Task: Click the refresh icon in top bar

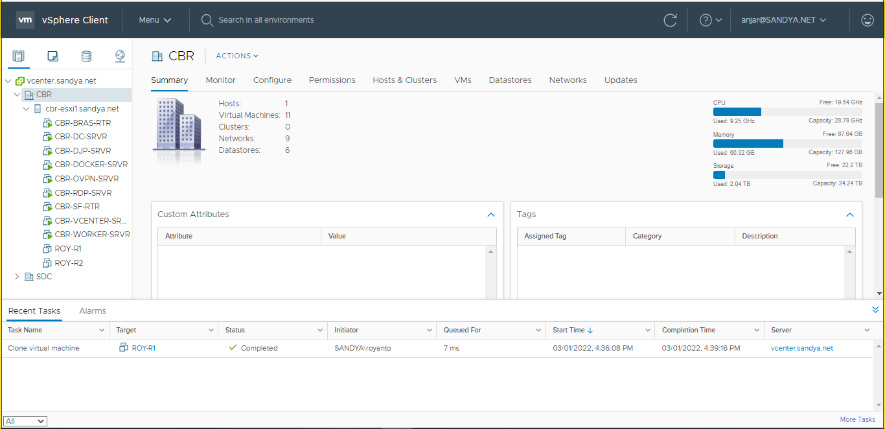Action: [x=670, y=20]
